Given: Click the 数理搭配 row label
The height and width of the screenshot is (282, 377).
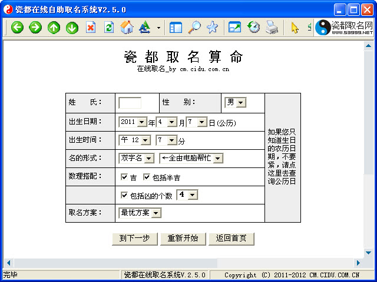Looking at the screenshot, I should [85, 176].
